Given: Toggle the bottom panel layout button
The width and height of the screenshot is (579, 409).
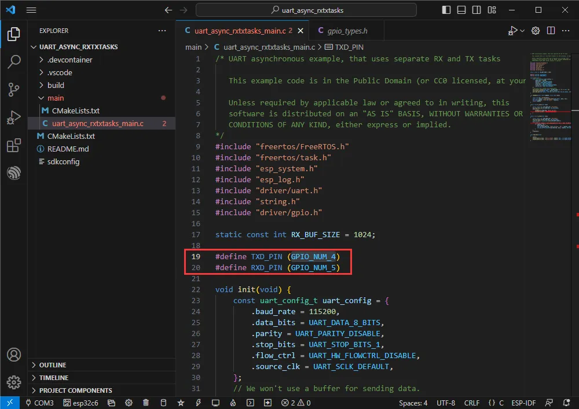Looking at the screenshot, I should pyautogui.click(x=460, y=10).
